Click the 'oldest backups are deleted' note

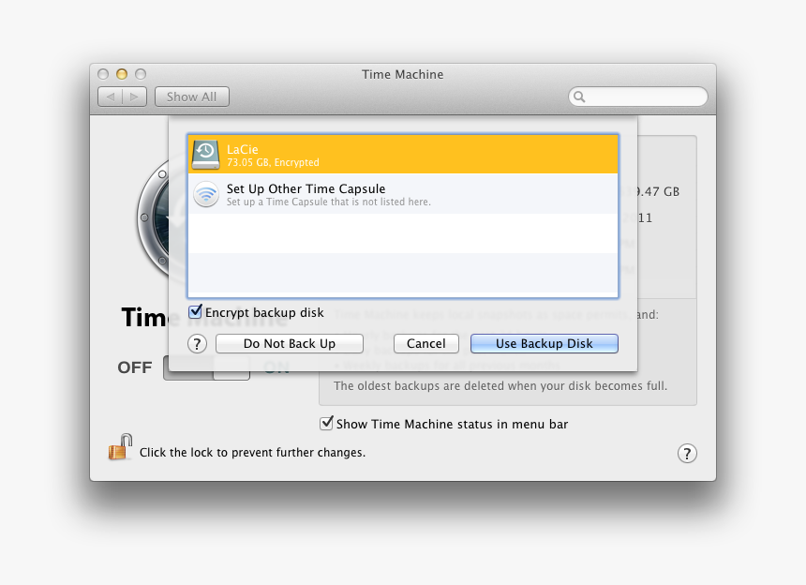500,385
